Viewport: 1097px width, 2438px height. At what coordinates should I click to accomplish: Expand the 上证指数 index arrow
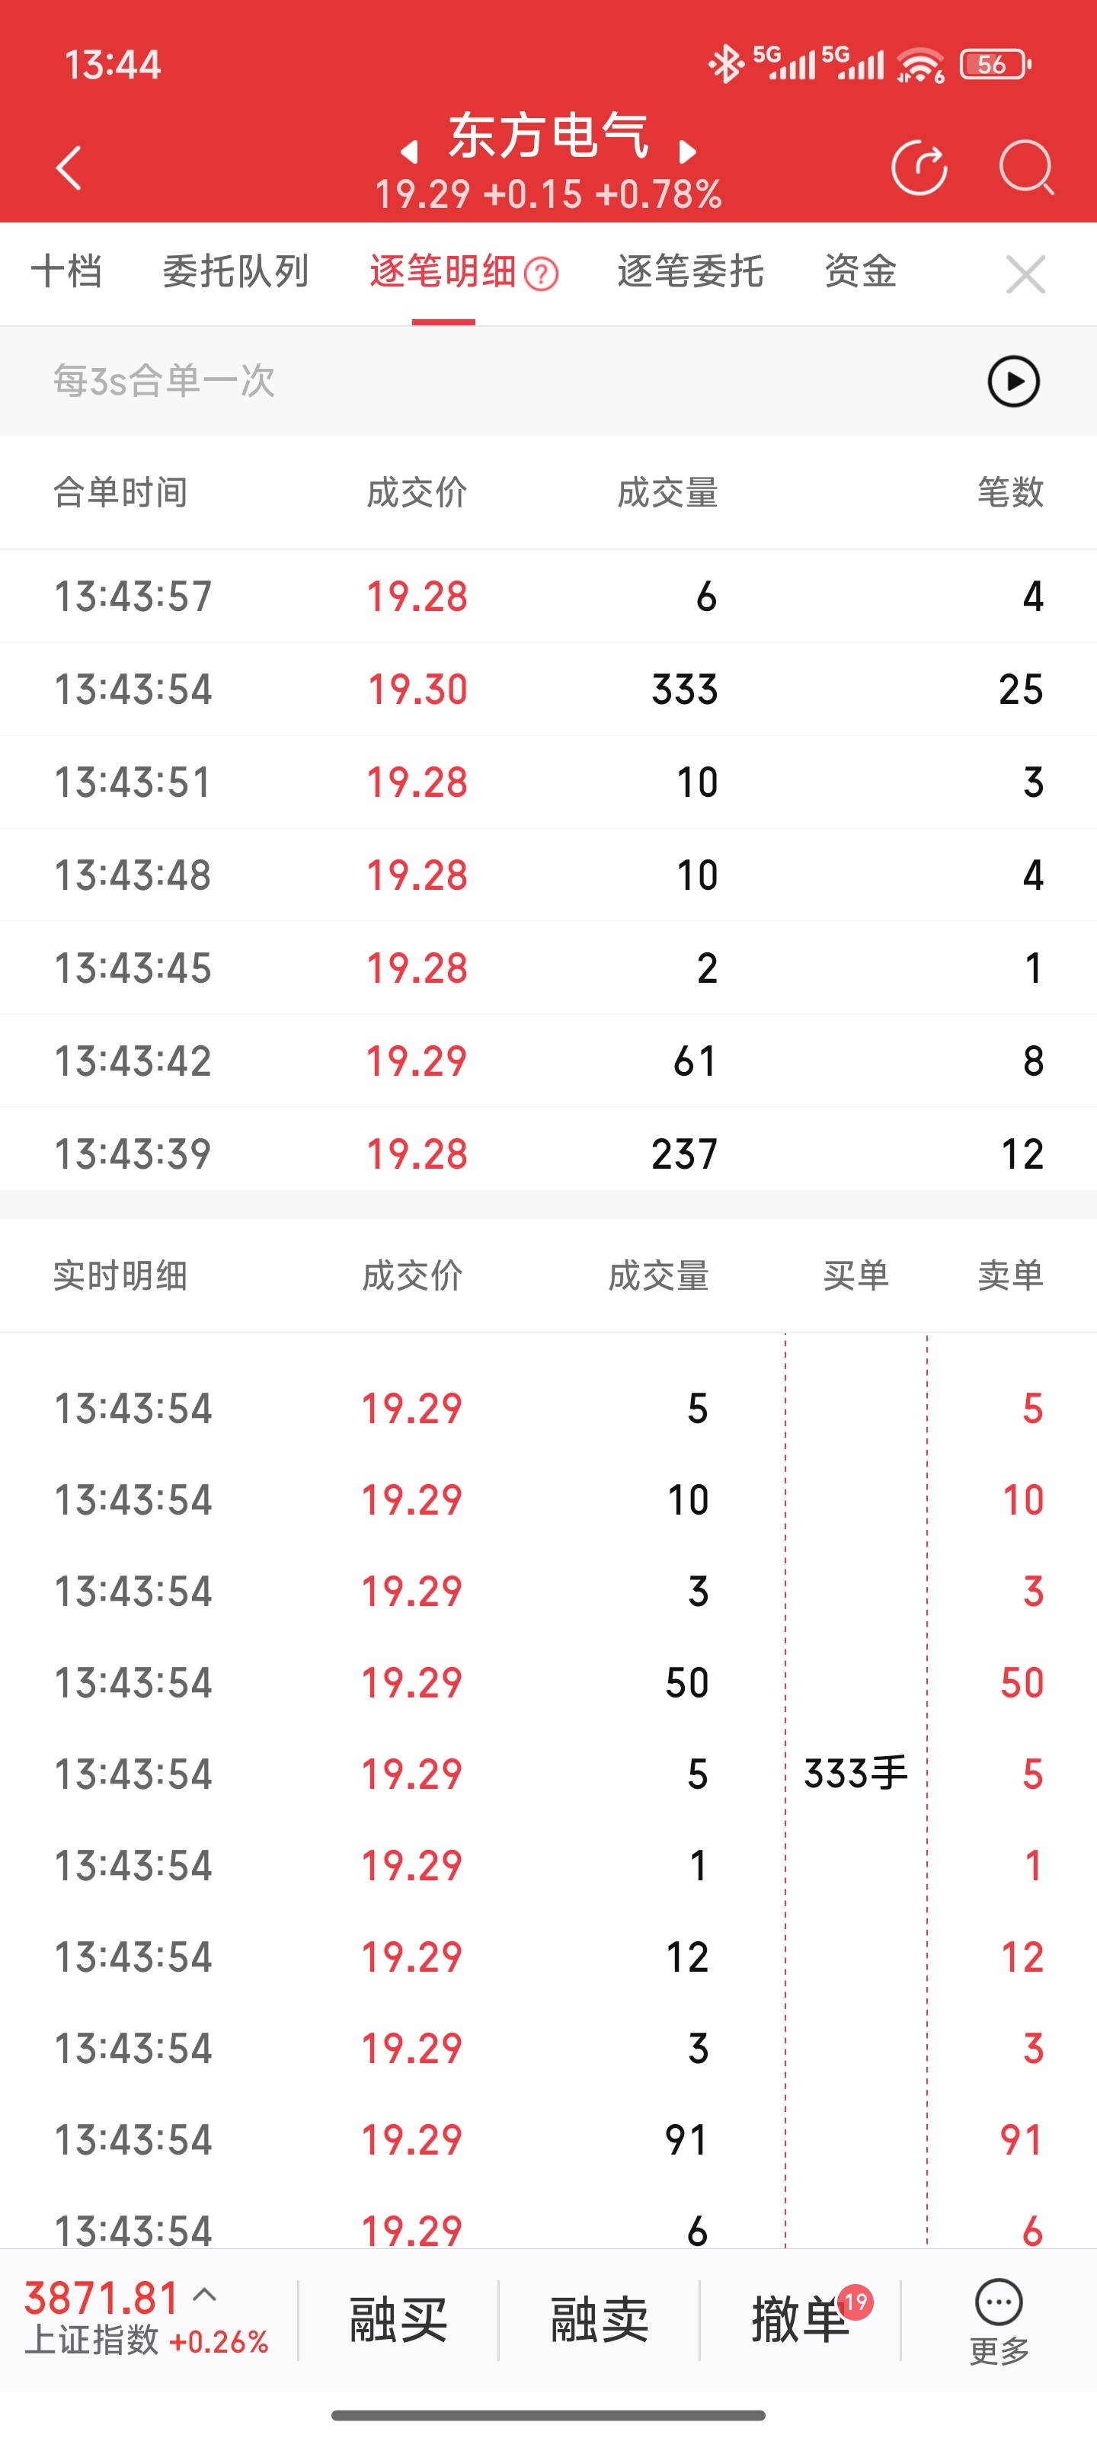point(204,2294)
